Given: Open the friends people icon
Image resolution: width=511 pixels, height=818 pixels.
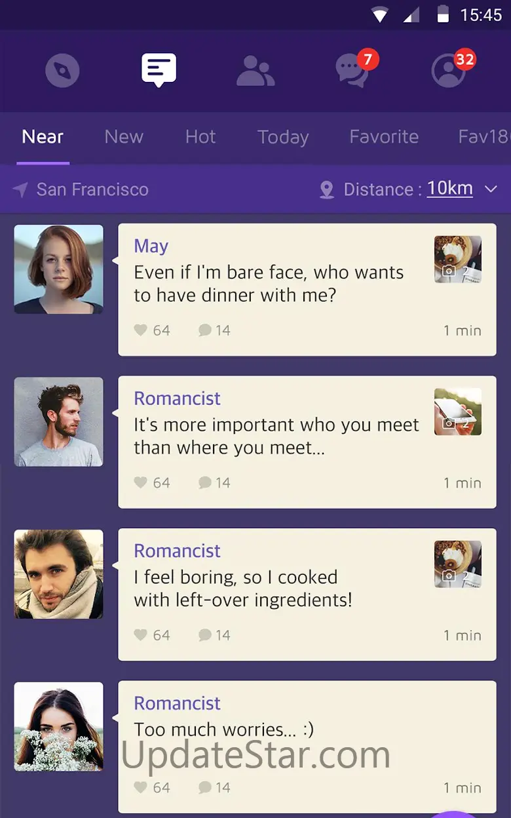Looking at the screenshot, I should (255, 71).
